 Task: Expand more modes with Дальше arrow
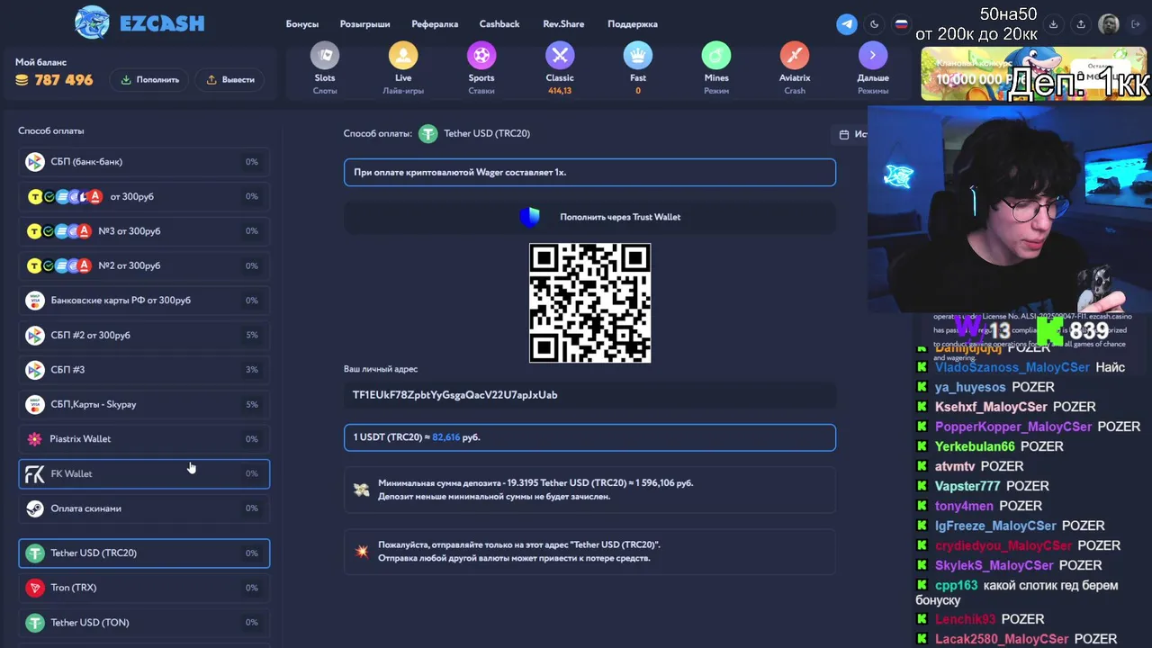pyautogui.click(x=873, y=68)
